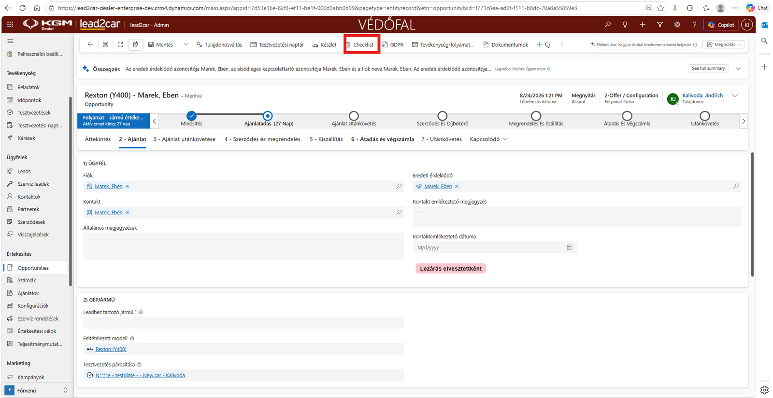Switch to the 5 - Kiszállítás tab
The height and width of the screenshot is (398, 773).
click(x=326, y=139)
